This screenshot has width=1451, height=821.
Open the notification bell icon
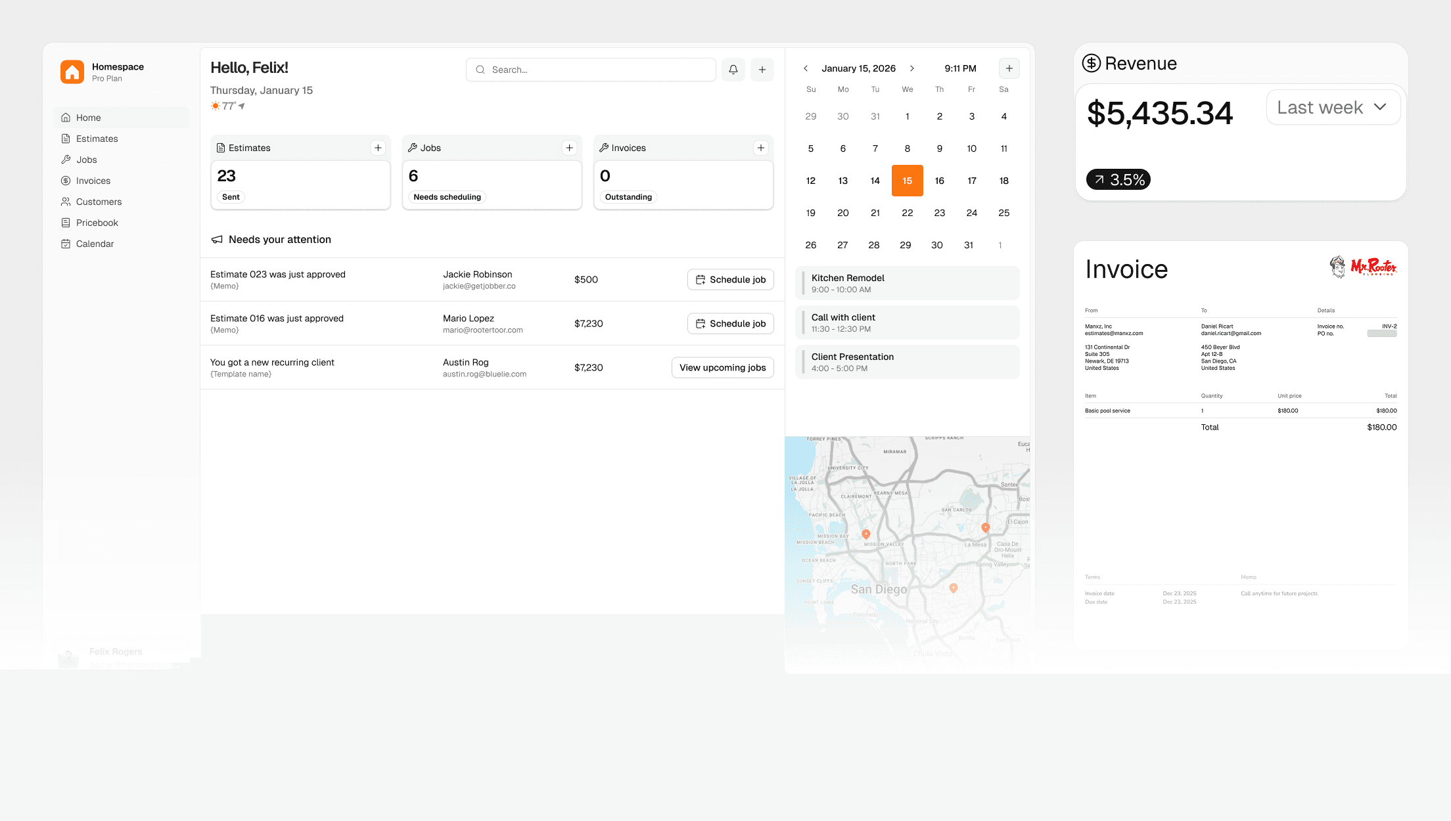click(x=733, y=69)
